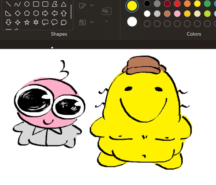Open the line Size selector icon
The image size is (216, 185).
coord(106,11)
